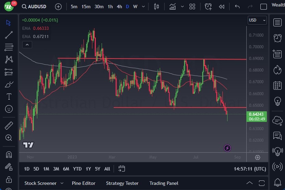
Task: Open the Measure ruler tool
Action: coord(9,126)
